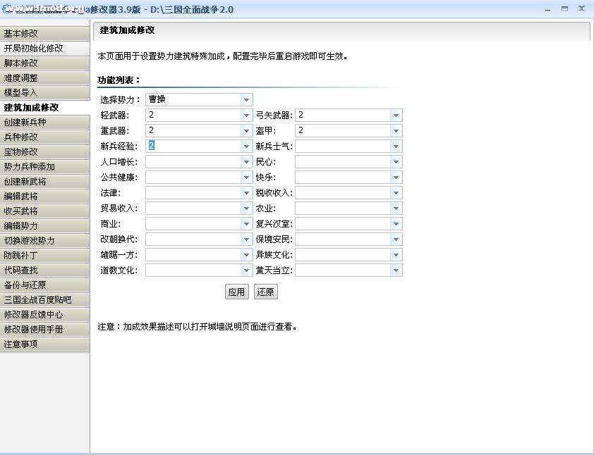Image resolution: width=594 pixels, height=455 pixels.
Task: Switch to 基本修改 in the sidebar
Action: point(44,34)
